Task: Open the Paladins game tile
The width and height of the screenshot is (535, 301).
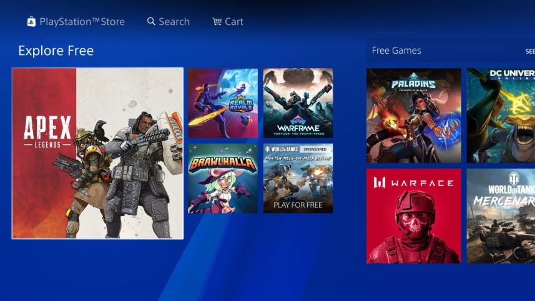Action: [413, 116]
